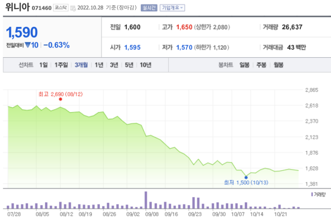Click the blue 최저 1,500 marker dot
331x224 pixels.
pos(246,178)
